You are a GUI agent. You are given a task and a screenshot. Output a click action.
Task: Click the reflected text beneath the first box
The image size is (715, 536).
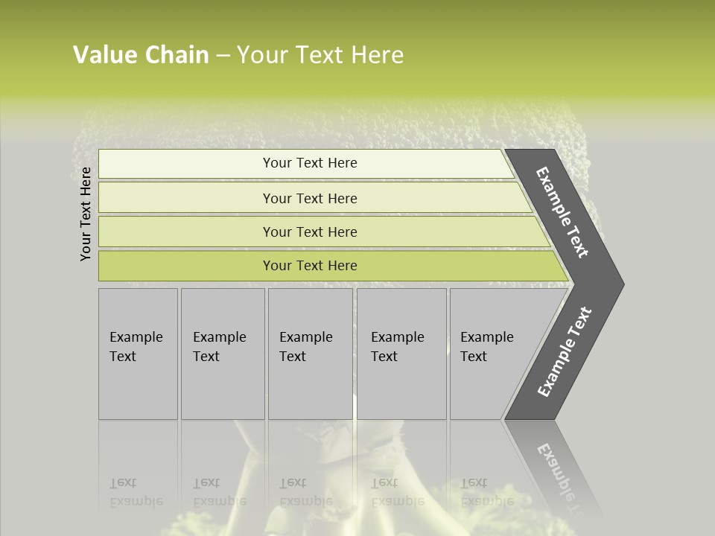[x=136, y=493]
